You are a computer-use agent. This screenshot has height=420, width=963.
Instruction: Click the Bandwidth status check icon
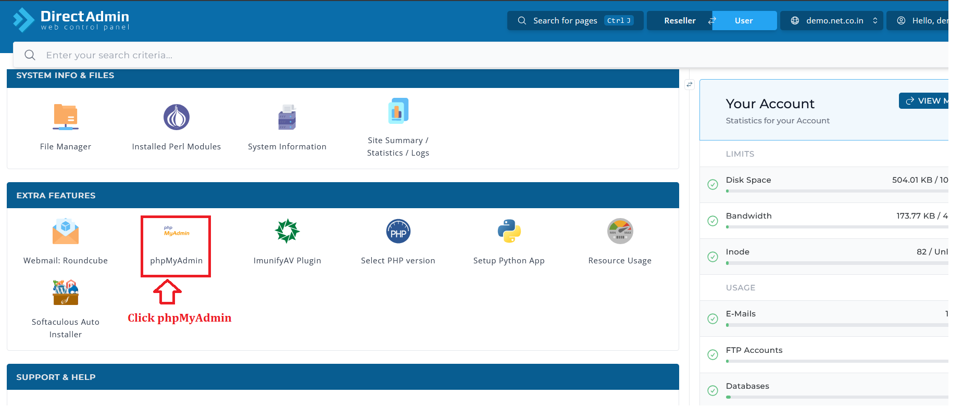(x=713, y=221)
